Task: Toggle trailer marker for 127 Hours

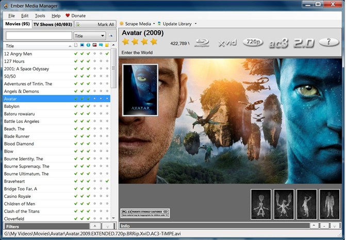Action: [x=94, y=61]
